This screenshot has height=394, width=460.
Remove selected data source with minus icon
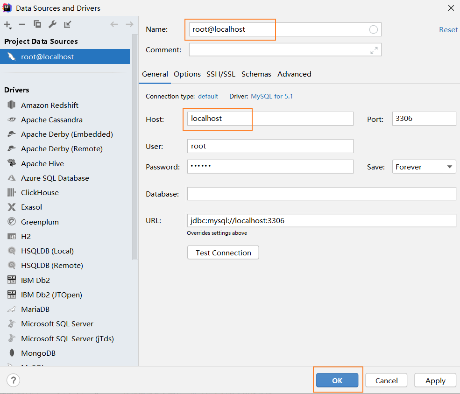point(22,24)
